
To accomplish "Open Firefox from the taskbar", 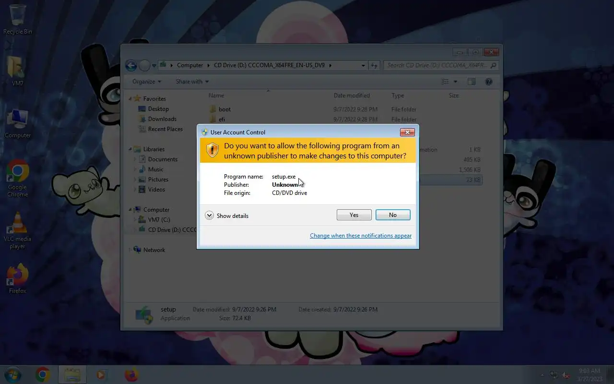I will click(x=131, y=374).
